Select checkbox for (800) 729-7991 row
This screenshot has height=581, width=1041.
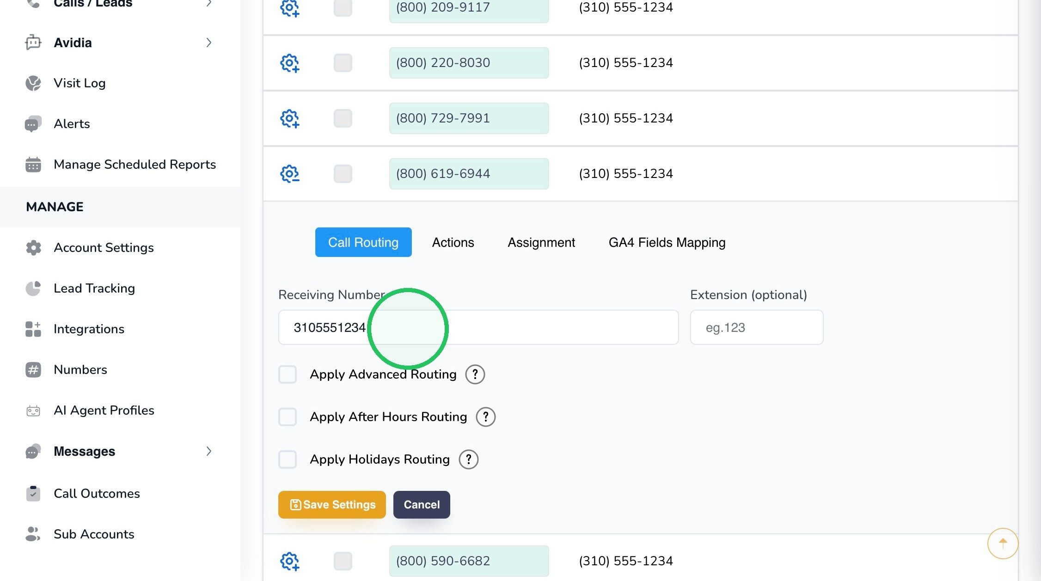(343, 118)
